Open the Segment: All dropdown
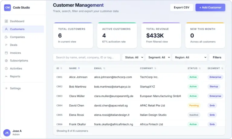 coord(158,58)
